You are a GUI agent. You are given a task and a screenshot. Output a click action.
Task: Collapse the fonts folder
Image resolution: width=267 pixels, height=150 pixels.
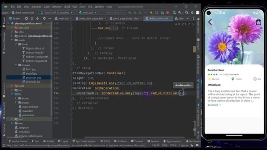click(16, 44)
